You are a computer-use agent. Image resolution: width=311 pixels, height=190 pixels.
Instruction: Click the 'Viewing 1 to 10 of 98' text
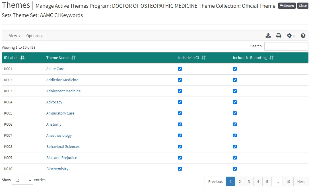coord(18,48)
